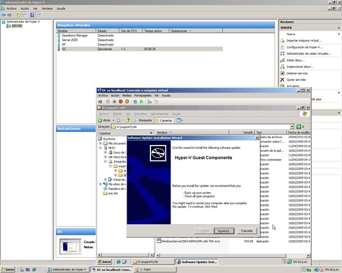
Task: Select the DC virtual machine row
Action: pos(140,49)
